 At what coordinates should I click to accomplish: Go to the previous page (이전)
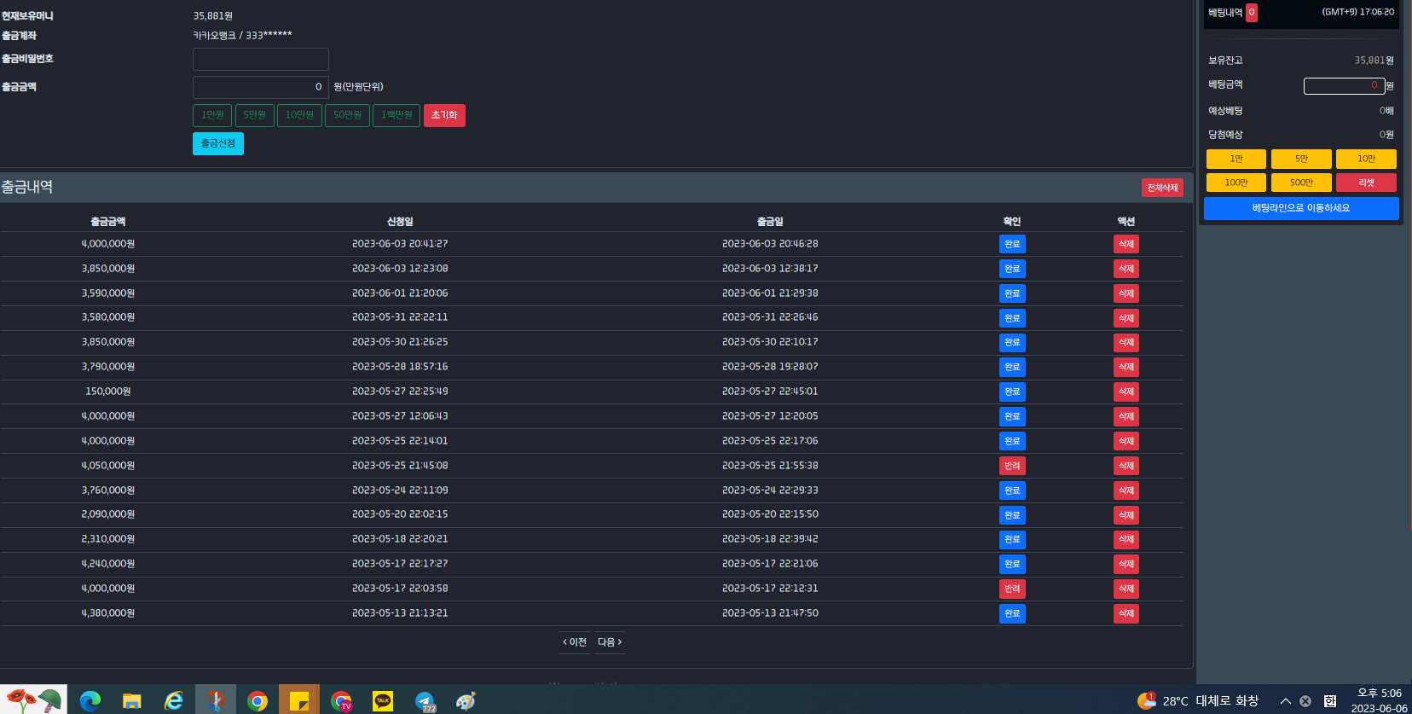tap(575, 642)
